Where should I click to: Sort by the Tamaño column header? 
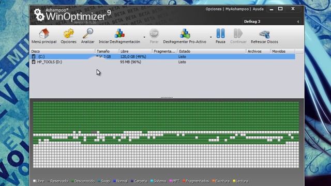click(107, 51)
